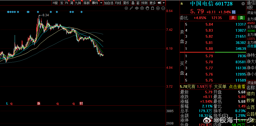Open dropdown arrow after 事件
Screen dimensions: 256x126
pos(101,3)
